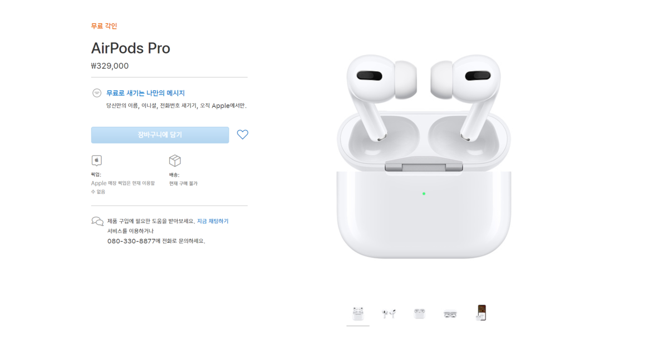The image size is (668, 358).
Task: Click the 배송 현재 구매 불가 text
Action: coord(183,179)
